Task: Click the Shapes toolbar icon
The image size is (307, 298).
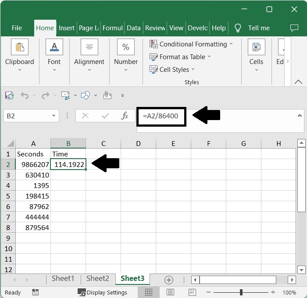Action: click(86, 96)
